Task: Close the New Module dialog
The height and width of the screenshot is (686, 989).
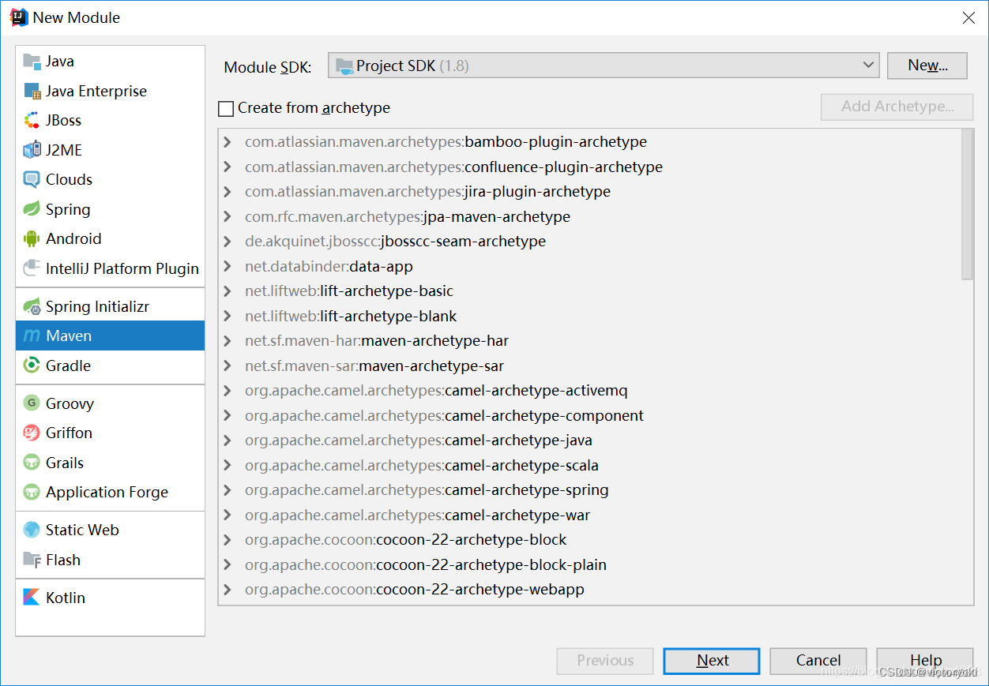Action: pos(968,17)
